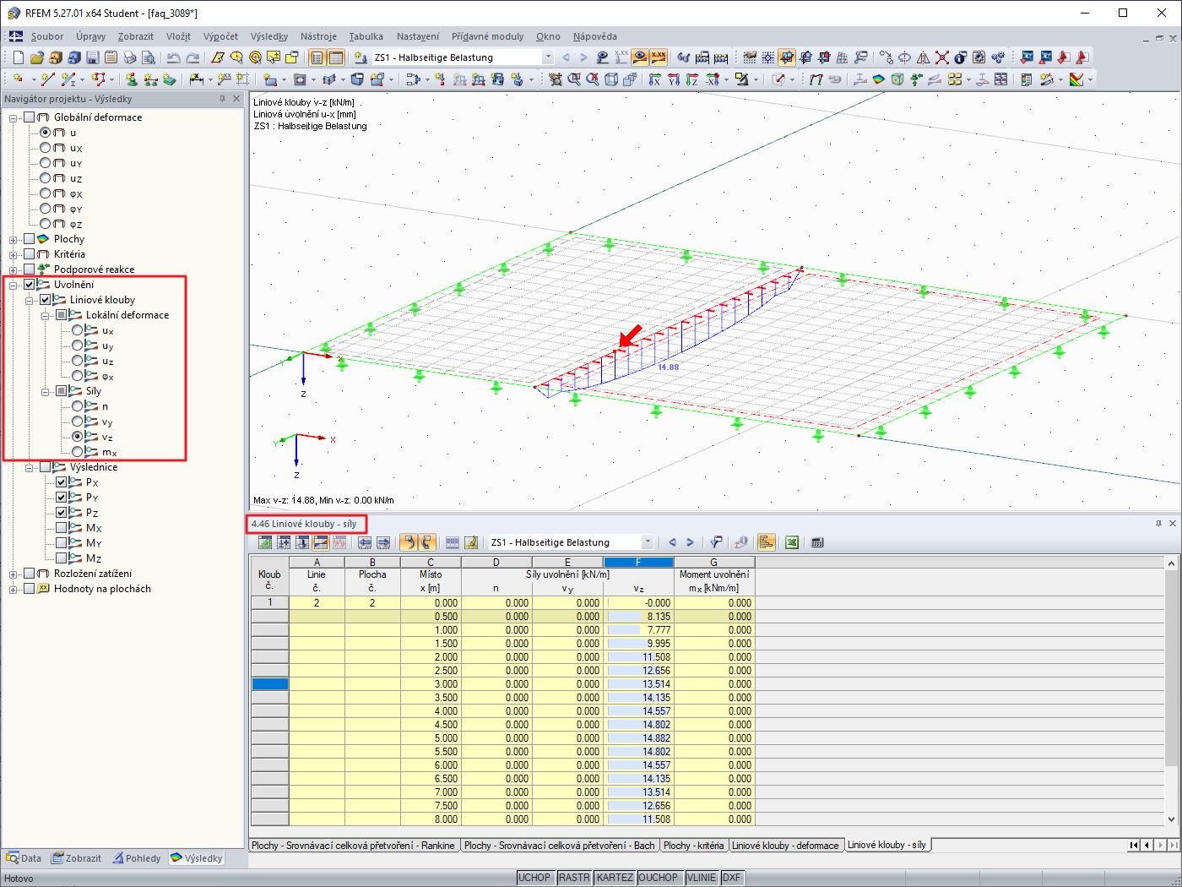This screenshot has width=1182, height=887.
Task: Toggle the OUCHOP status bar button
Action: point(658,878)
